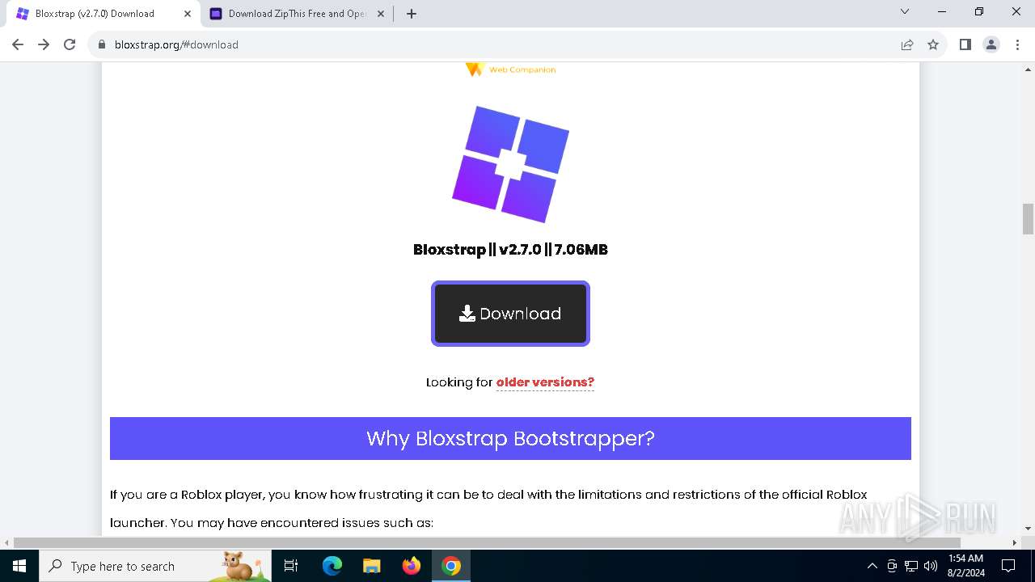
Task: Reload the Bloxstrap page
Action: tap(70, 44)
